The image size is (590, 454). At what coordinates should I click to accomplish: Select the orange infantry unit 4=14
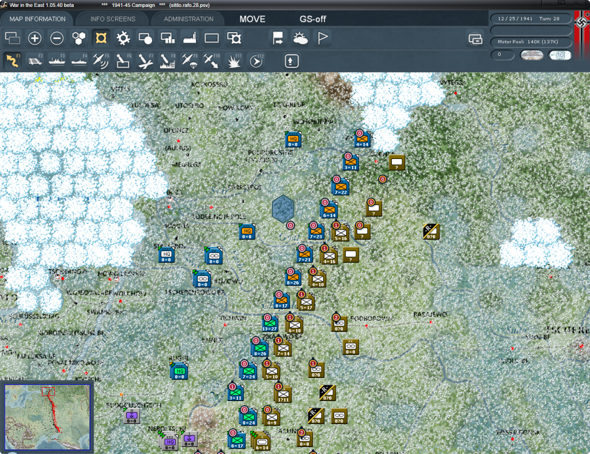click(362, 139)
